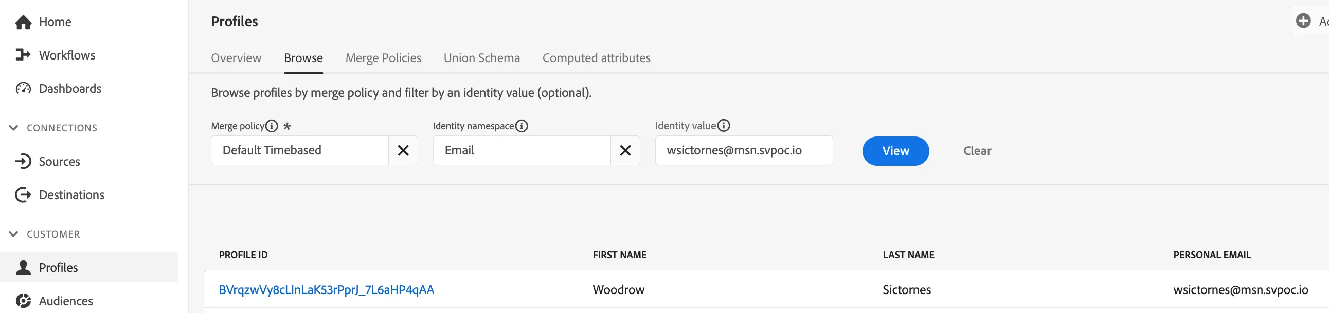Go to Sources in sidebar
The width and height of the screenshot is (1329, 313).
click(59, 162)
